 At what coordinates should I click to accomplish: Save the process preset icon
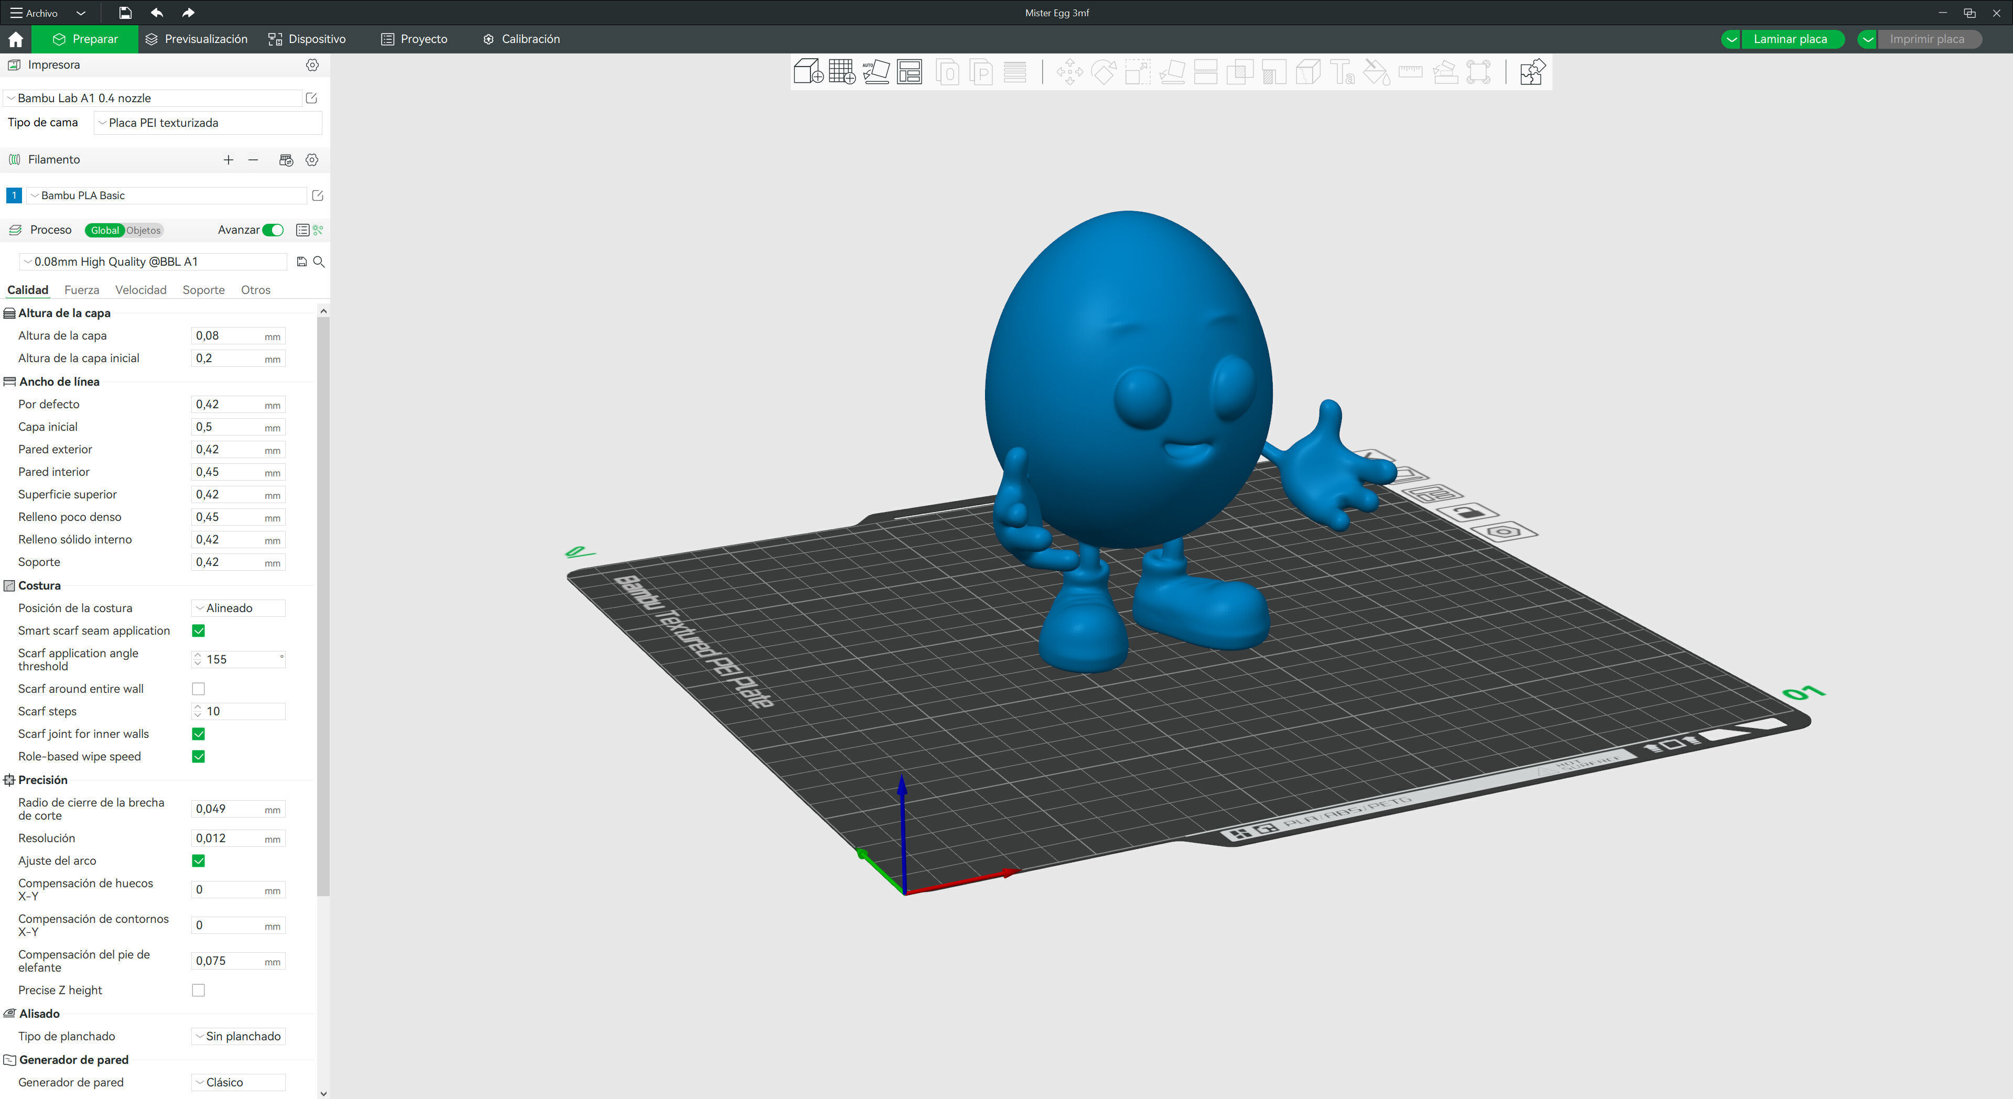(301, 262)
